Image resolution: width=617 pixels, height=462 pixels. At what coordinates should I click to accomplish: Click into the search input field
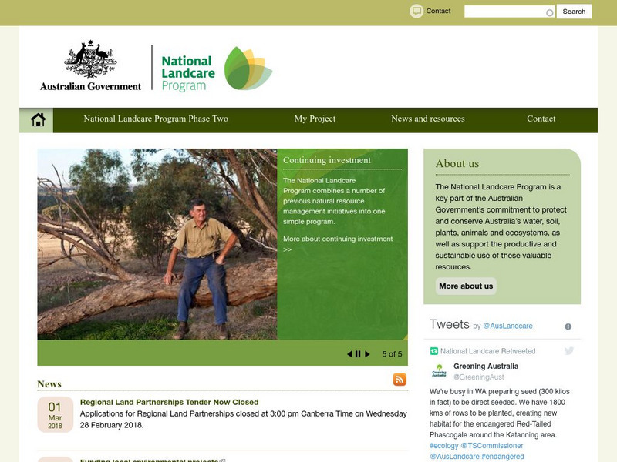point(510,12)
